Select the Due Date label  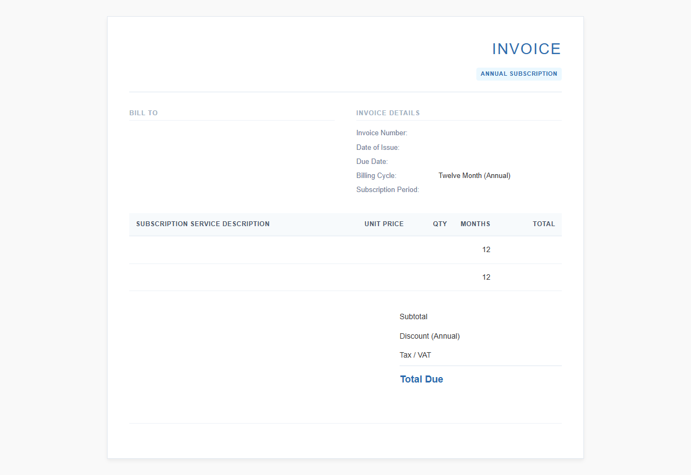click(372, 161)
